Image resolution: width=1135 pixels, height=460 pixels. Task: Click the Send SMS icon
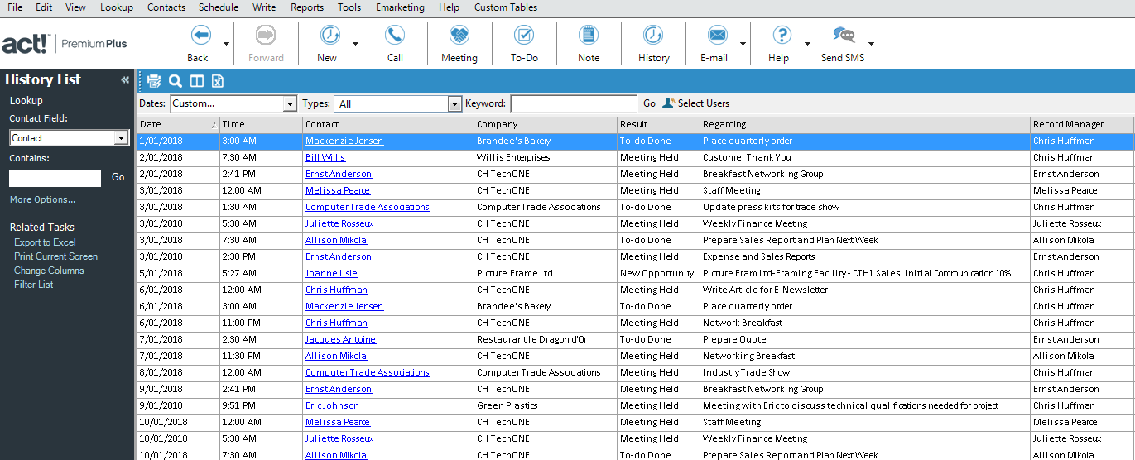(843, 36)
